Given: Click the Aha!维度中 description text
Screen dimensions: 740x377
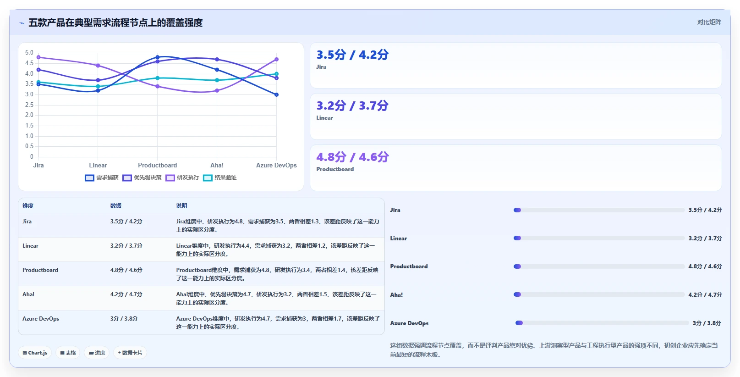Looking at the screenshot, I should [x=276, y=298].
